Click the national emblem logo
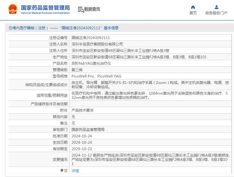The height and width of the screenshot is (177, 234). [13, 9]
